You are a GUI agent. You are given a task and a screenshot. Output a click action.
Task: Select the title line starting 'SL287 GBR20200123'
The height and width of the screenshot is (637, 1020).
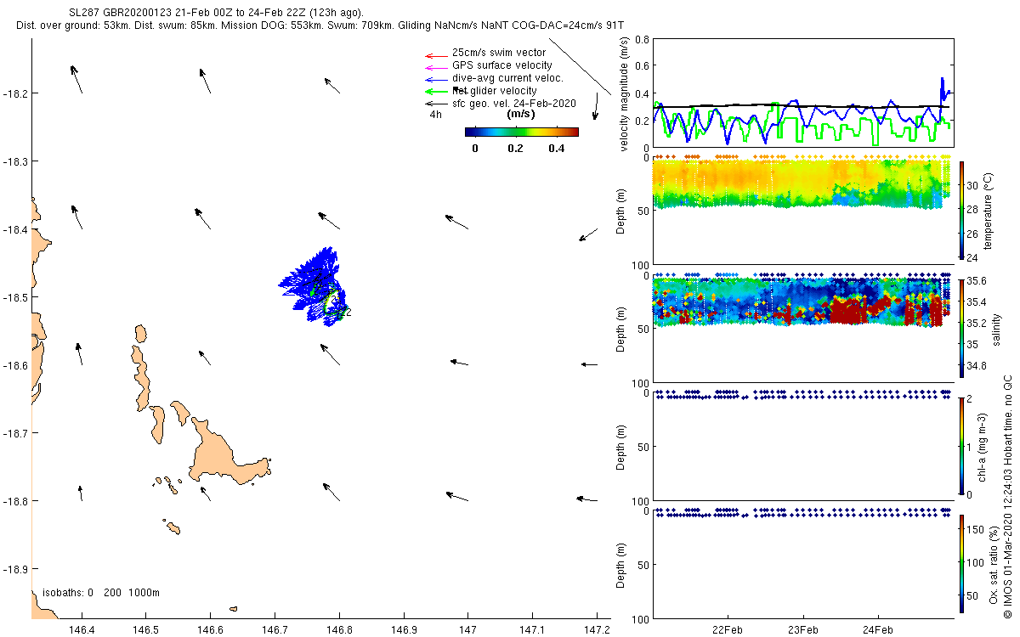pos(216,13)
